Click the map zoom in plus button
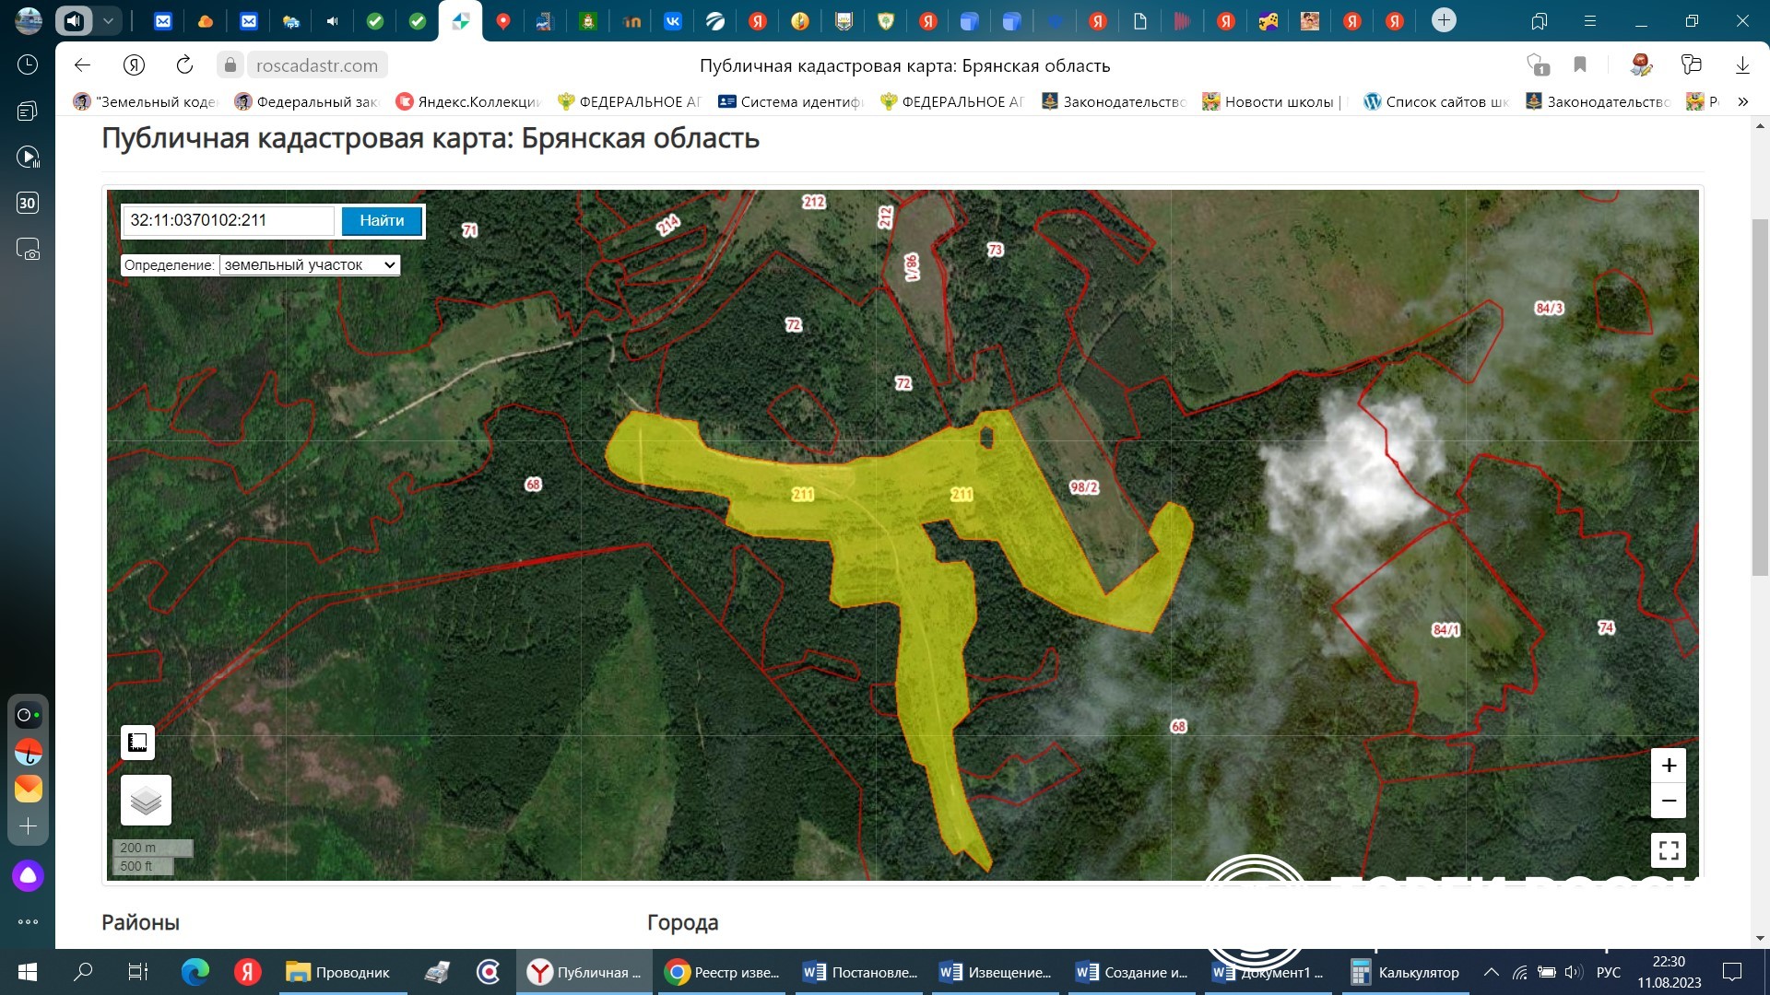The image size is (1770, 995). pyautogui.click(x=1668, y=766)
